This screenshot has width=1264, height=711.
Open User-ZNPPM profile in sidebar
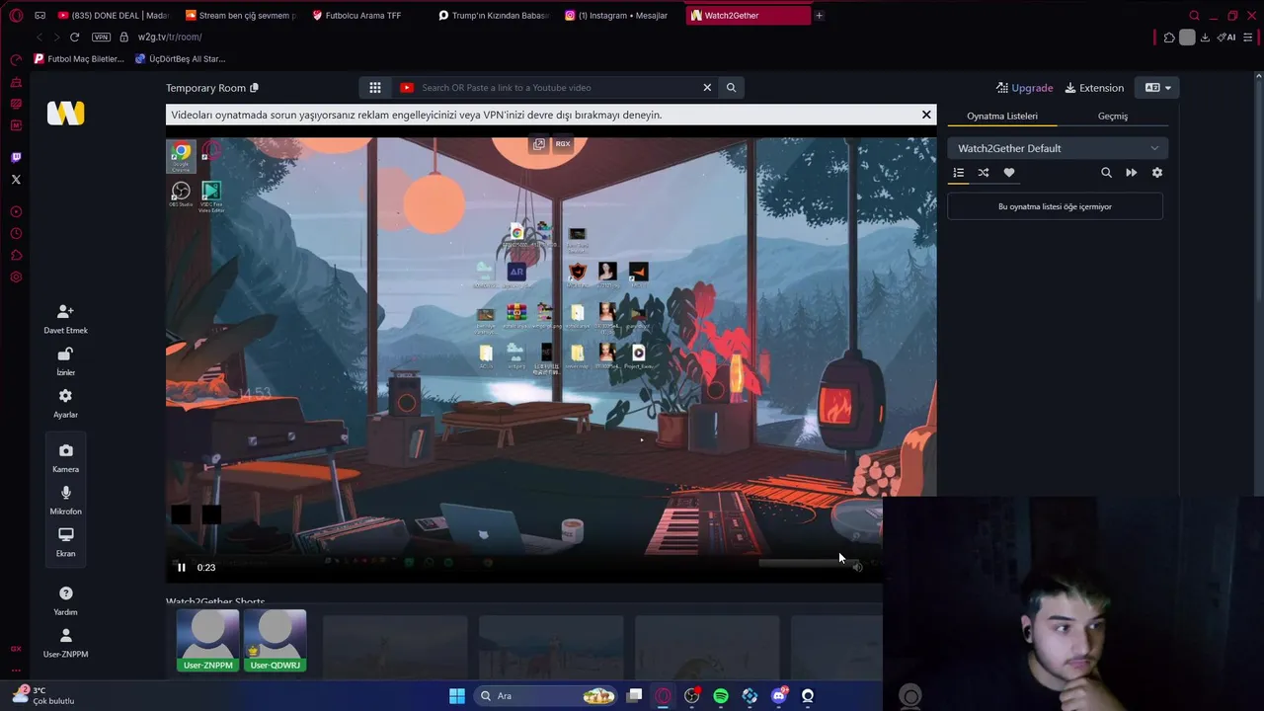pos(65,643)
